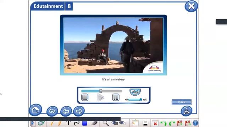227x127 pixels.
Task: Click the low volume speaker icon
Action: pyautogui.click(x=126, y=99)
